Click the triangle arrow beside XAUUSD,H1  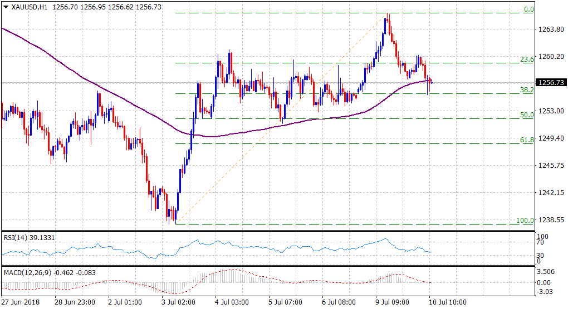point(6,7)
